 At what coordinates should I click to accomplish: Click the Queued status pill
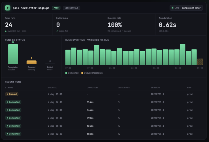(x=12, y=94)
